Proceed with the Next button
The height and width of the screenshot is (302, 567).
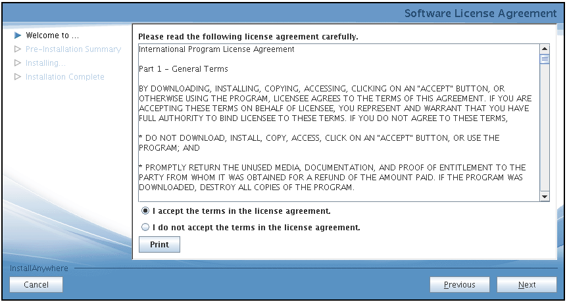click(x=527, y=285)
